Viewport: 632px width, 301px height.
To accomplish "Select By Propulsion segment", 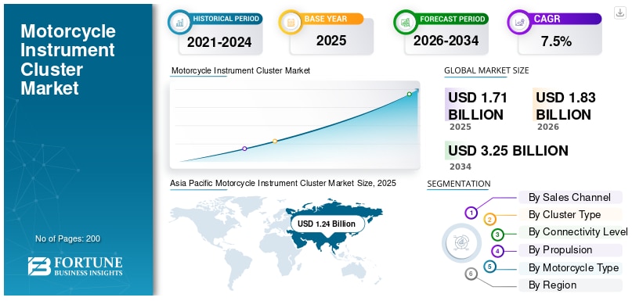I will pyautogui.click(x=570, y=250).
